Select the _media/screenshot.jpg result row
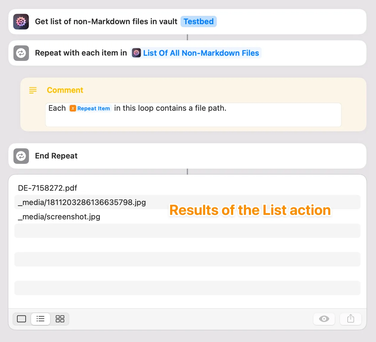This screenshot has width=376, height=342. coord(59,217)
